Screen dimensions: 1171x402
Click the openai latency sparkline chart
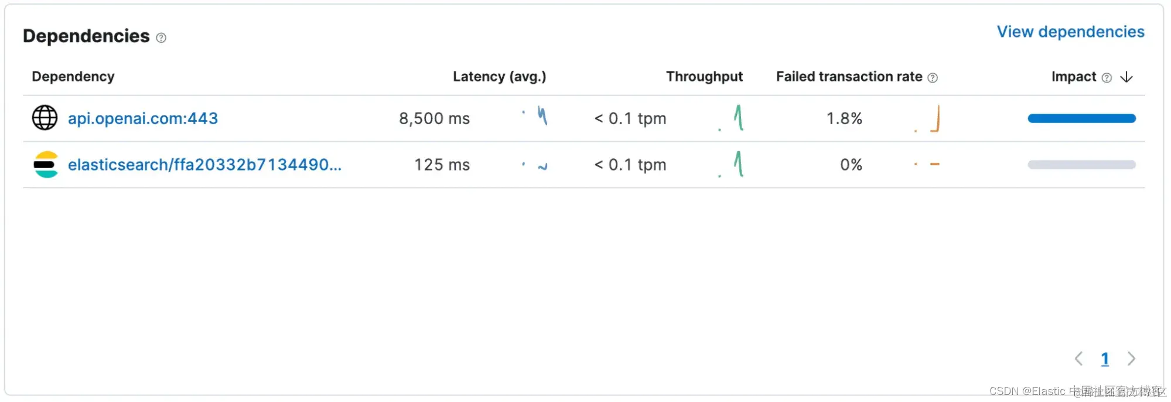tap(535, 117)
